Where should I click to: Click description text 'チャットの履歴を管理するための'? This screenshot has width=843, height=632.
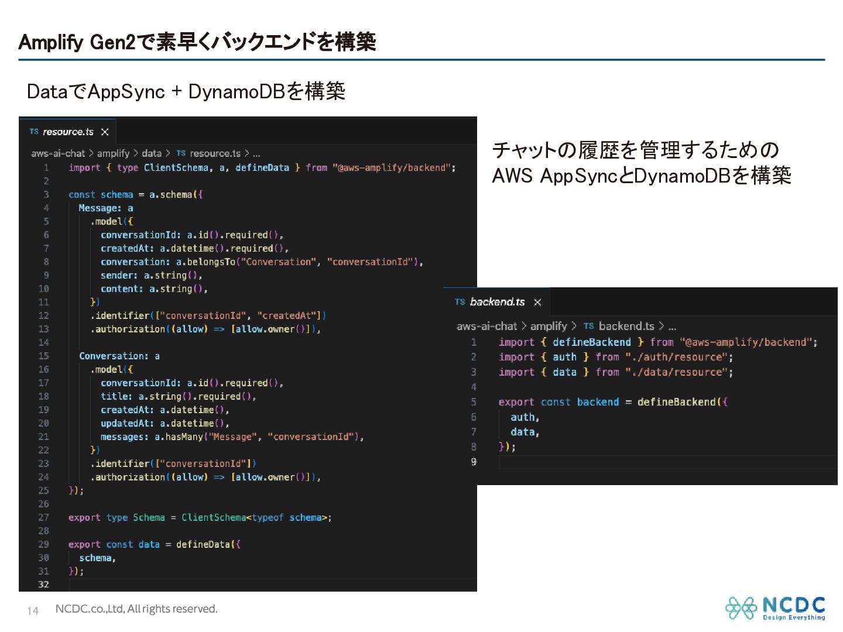[x=636, y=150]
